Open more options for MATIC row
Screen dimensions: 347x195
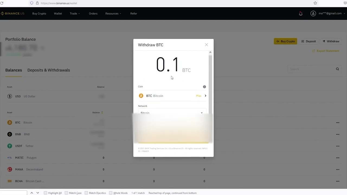point(338,158)
